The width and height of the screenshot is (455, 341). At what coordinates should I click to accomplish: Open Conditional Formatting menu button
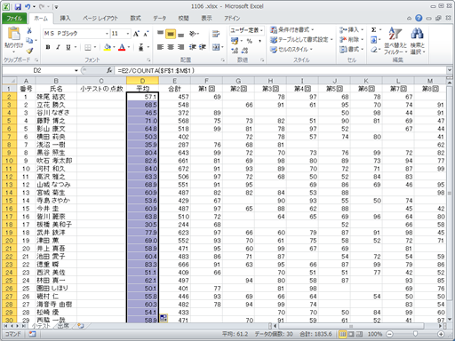[x=291, y=29]
